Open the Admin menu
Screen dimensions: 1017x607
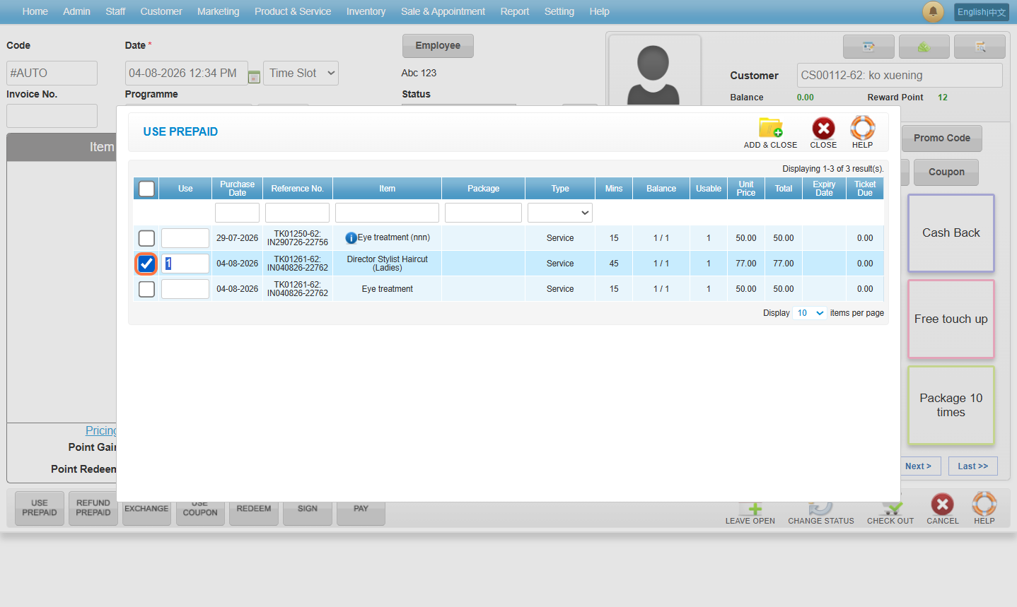pyautogui.click(x=76, y=11)
